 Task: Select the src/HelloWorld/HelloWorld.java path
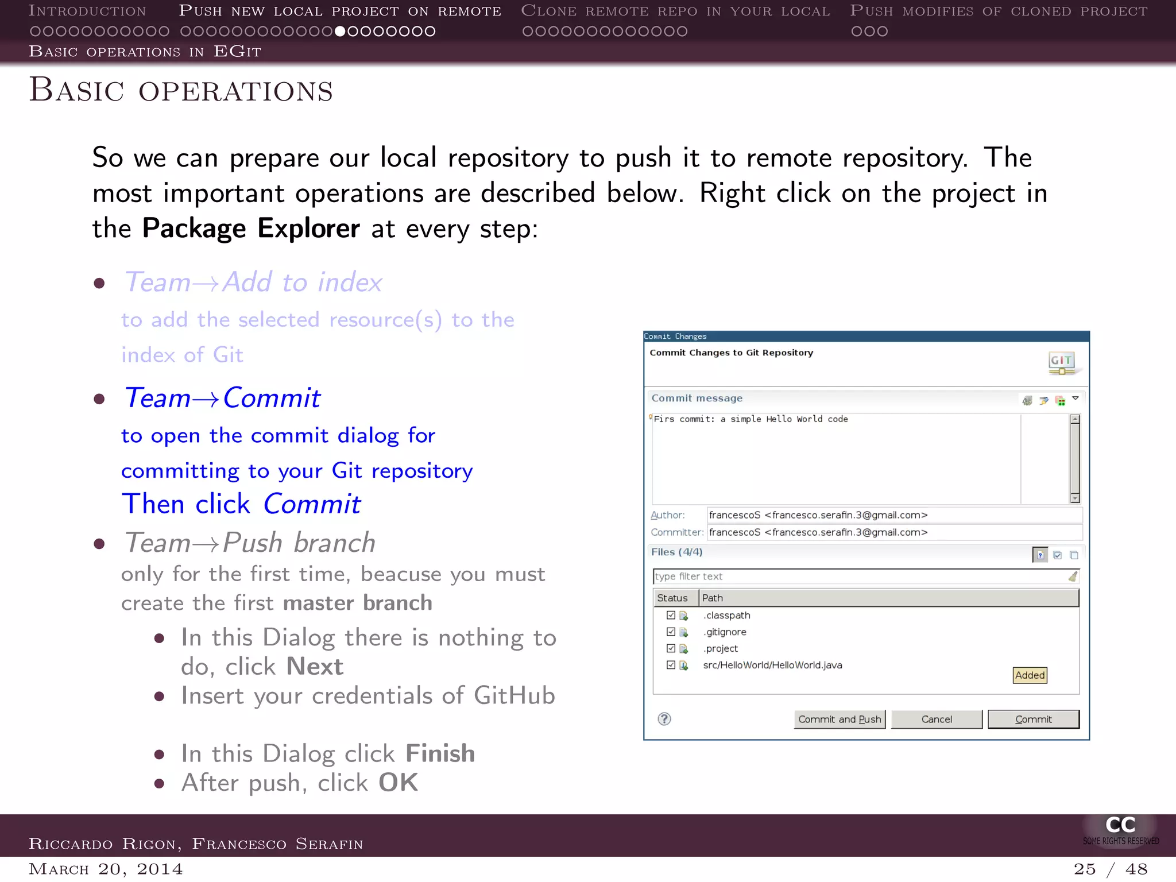[772, 666]
